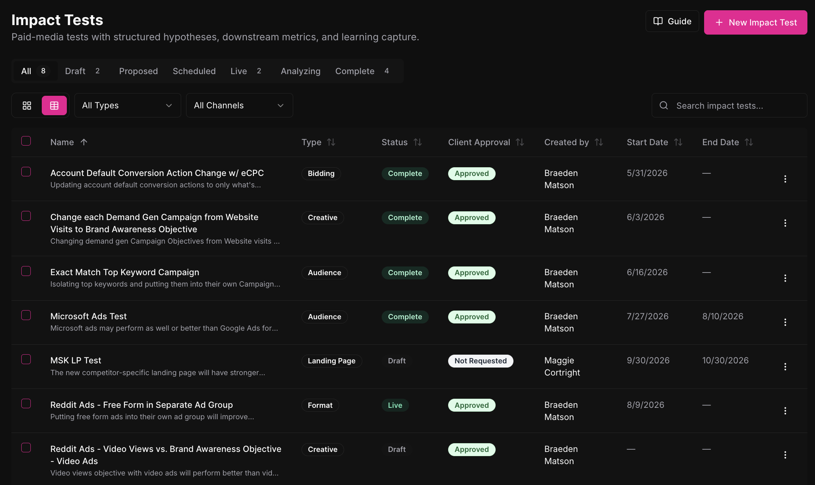
Task: Select the Analyzing tab
Action: click(x=300, y=71)
